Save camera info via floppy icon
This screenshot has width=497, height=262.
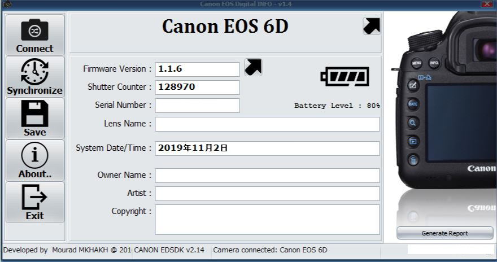click(35, 119)
